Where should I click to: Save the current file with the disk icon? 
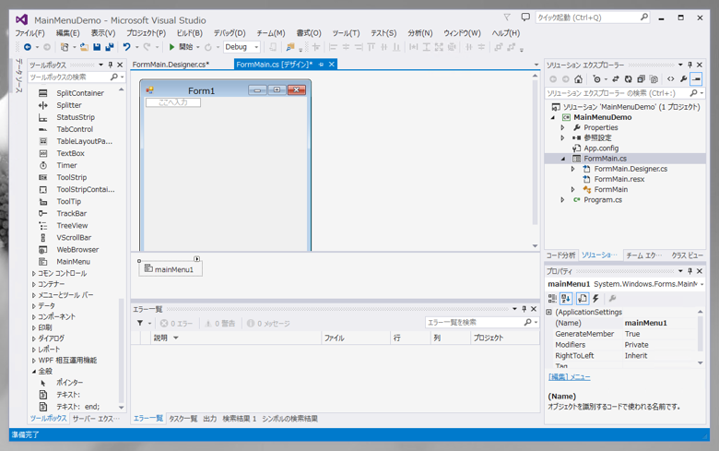[97, 47]
